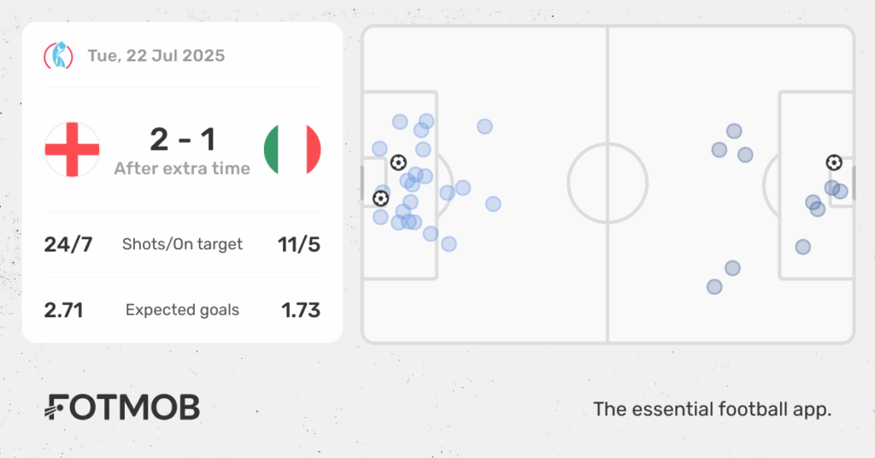The width and height of the screenshot is (875, 458).
Task: Click the match date Tue, 22 Jul 2025
Action: point(156,56)
